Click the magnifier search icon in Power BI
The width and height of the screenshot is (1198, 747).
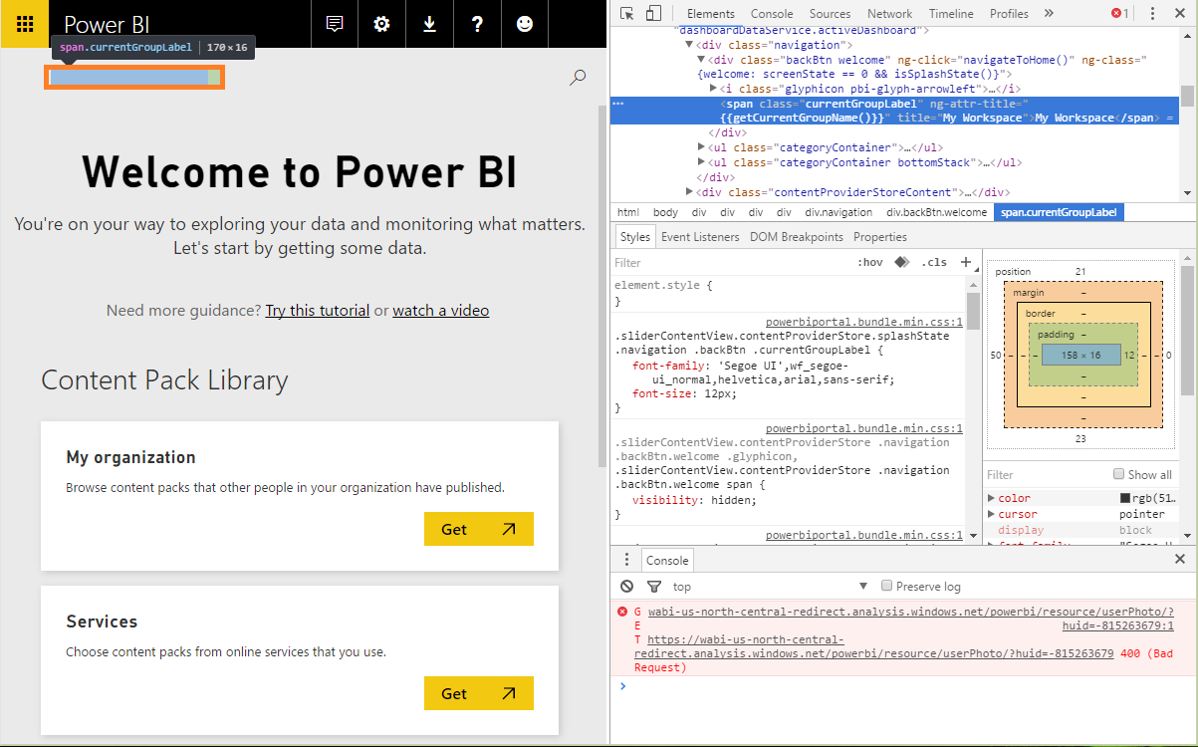tap(578, 77)
